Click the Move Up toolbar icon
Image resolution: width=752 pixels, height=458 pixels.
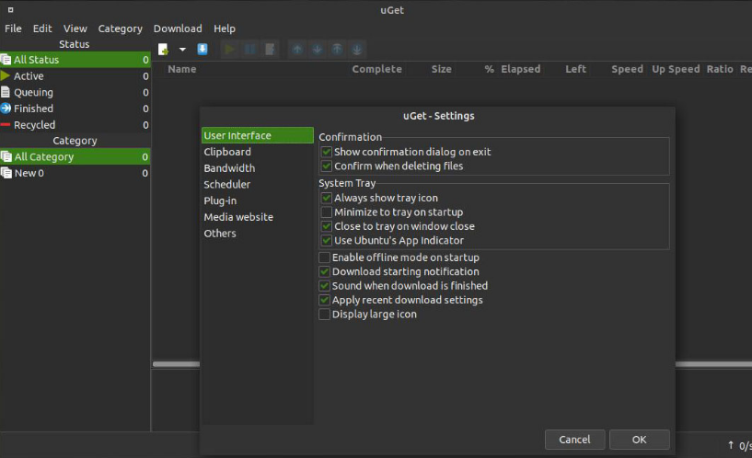click(297, 49)
